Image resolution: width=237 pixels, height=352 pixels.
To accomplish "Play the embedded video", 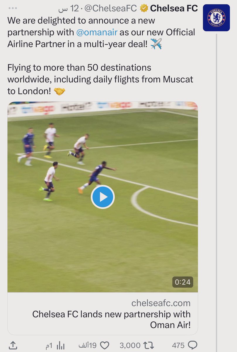I will 103,197.
